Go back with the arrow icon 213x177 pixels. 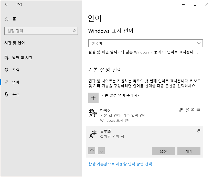pos(6,4)
